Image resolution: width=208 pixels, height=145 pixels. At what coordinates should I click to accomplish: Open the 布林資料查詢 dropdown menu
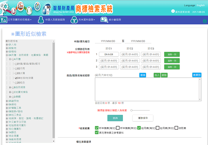pyautogui.click(x=87, y=20)
